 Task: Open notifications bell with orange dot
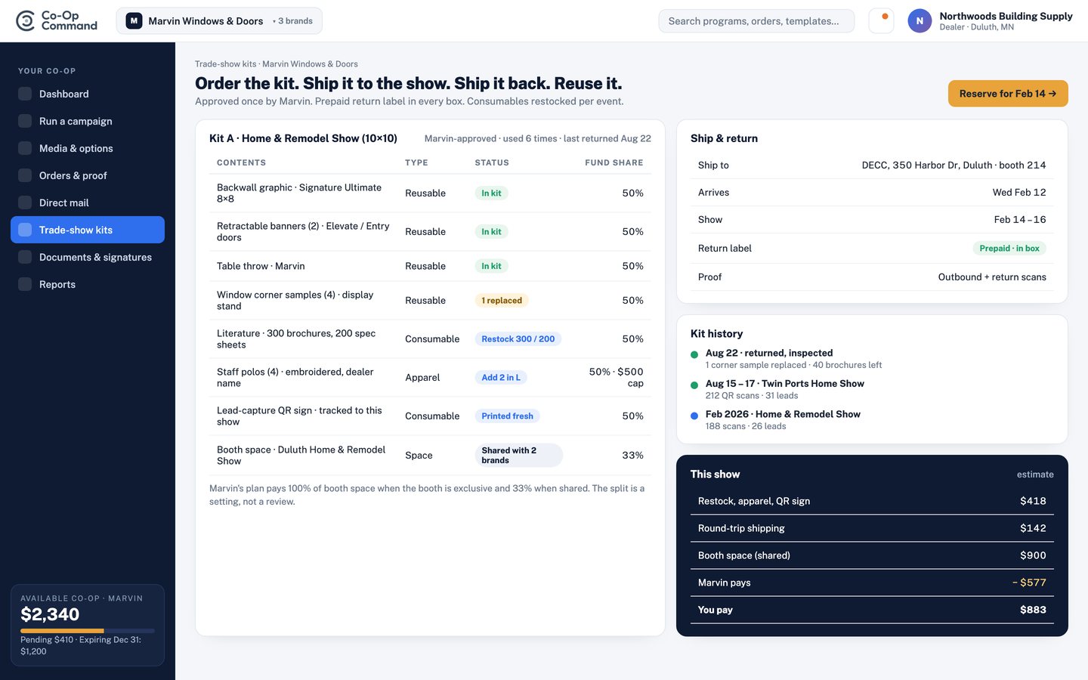click(x=881, y=20)
